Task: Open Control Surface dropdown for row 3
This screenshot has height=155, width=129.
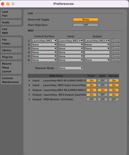Action: pyautogui.click(x=44, y=49)
